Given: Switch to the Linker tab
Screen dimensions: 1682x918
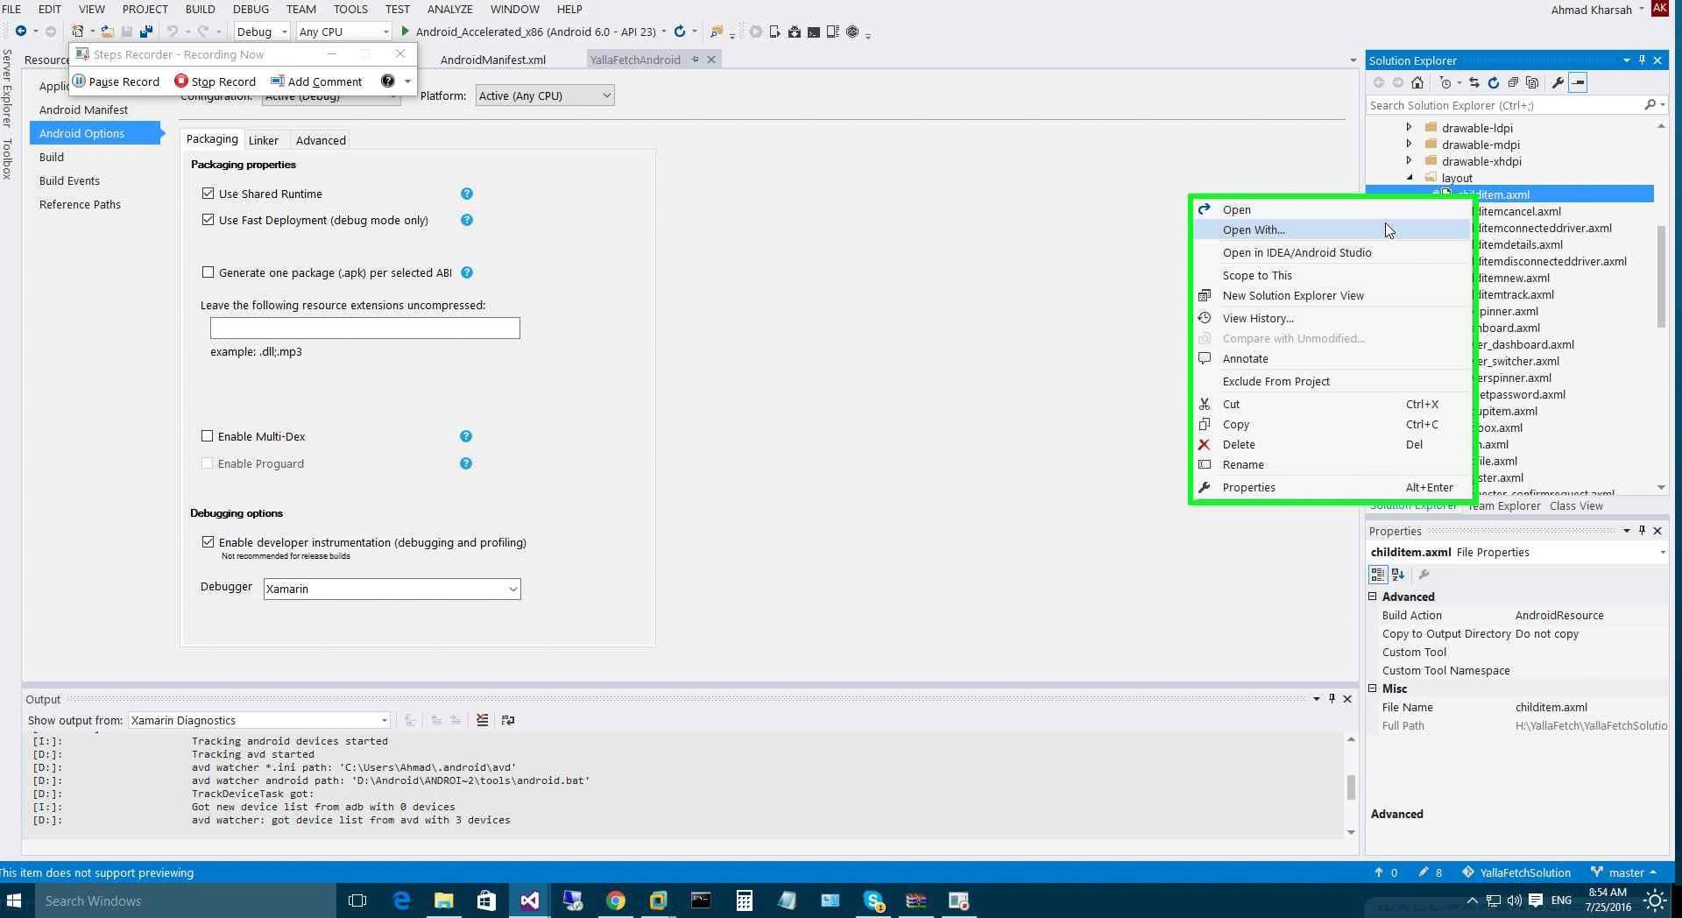Looking at the screenshot, I should pyautogui.click(x=263, y=140).
